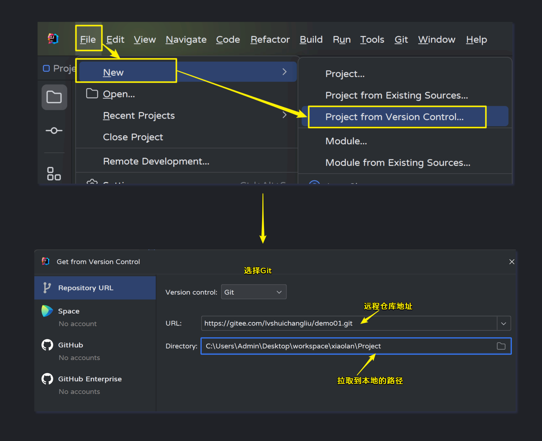This screenshot has height=441, width=542.
Task: Click the folder browse icon in Directory field
Action: pos(501,346)
